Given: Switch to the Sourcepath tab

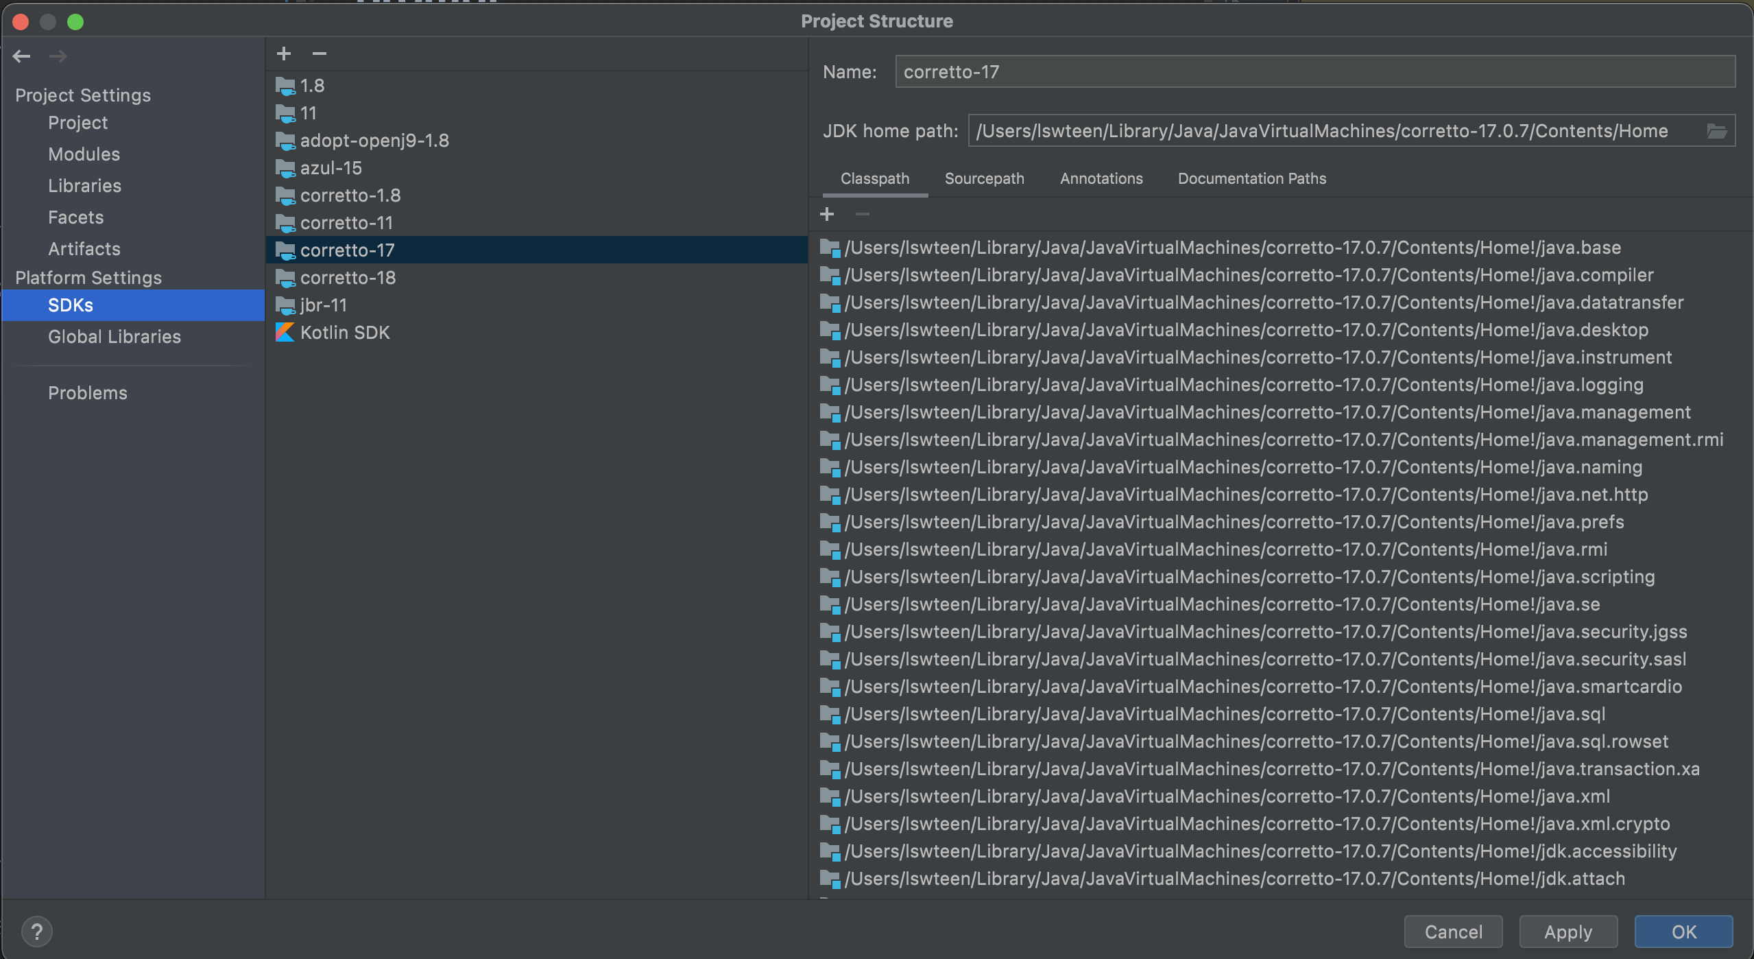Looking at the screenshot, I should [x=984, y=178].
